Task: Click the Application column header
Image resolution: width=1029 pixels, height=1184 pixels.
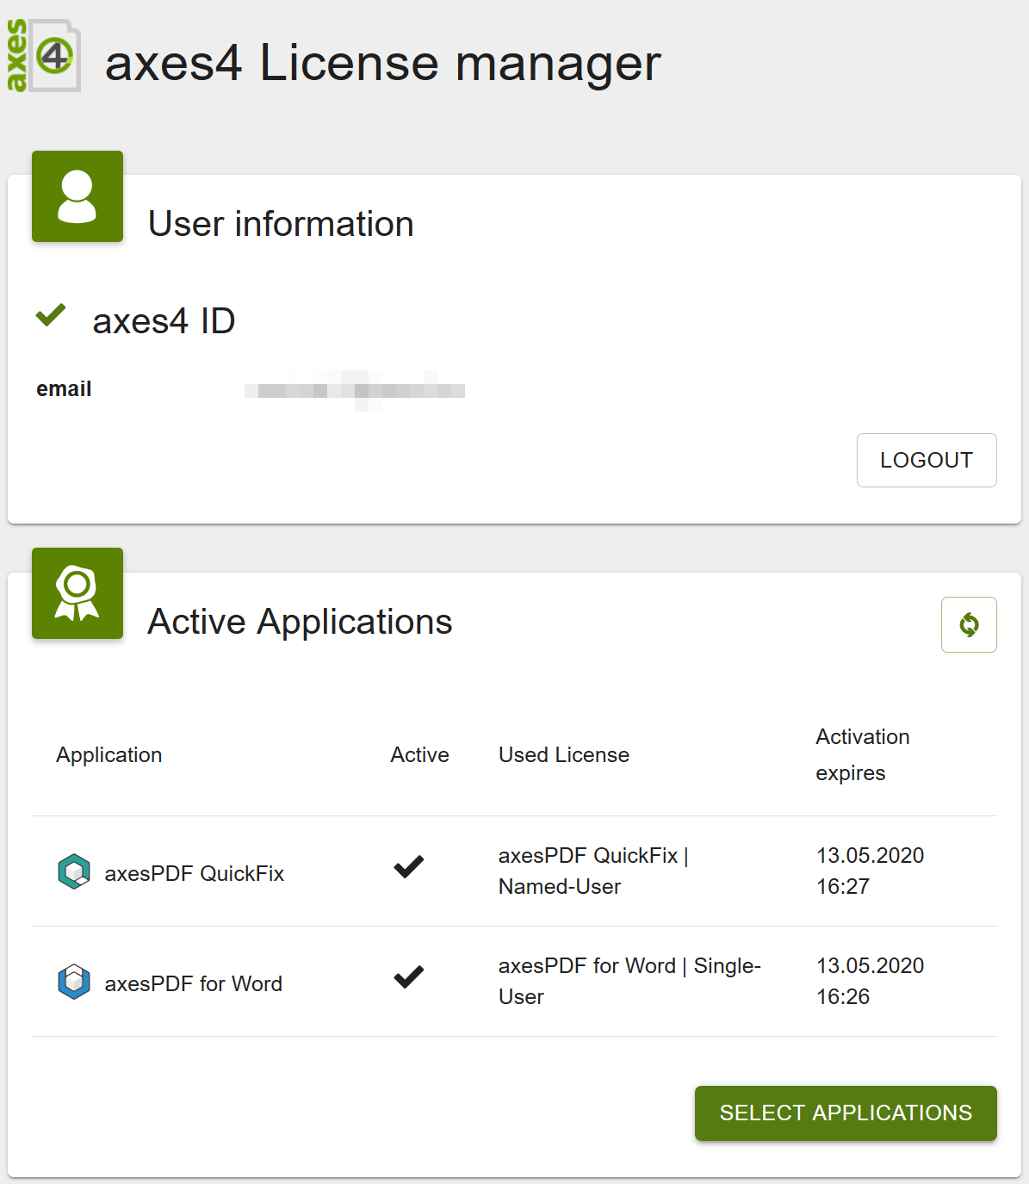Action: [x=109, y=755]
